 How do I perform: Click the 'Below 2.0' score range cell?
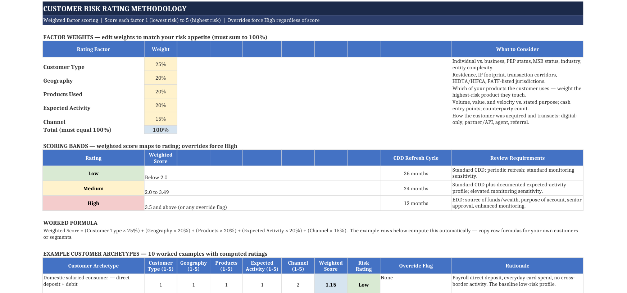click(x=262, y=173)
